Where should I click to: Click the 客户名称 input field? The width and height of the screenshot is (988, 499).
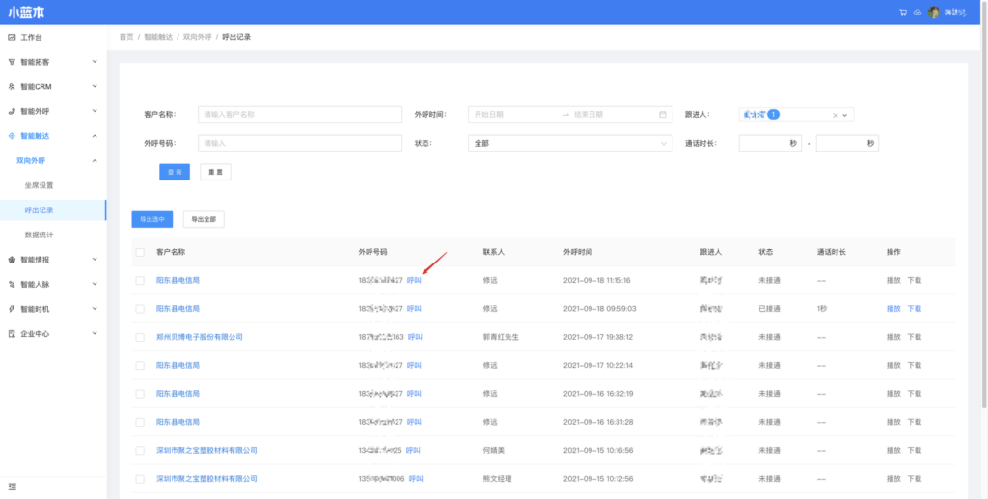coord(299,114)
